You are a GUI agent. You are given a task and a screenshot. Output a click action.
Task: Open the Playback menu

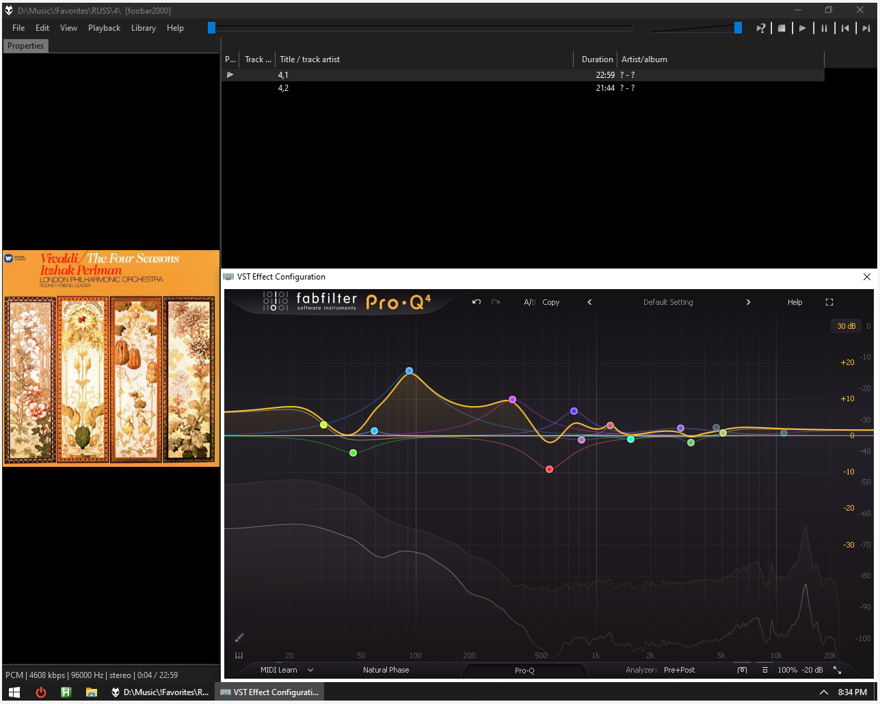point(104,28)
